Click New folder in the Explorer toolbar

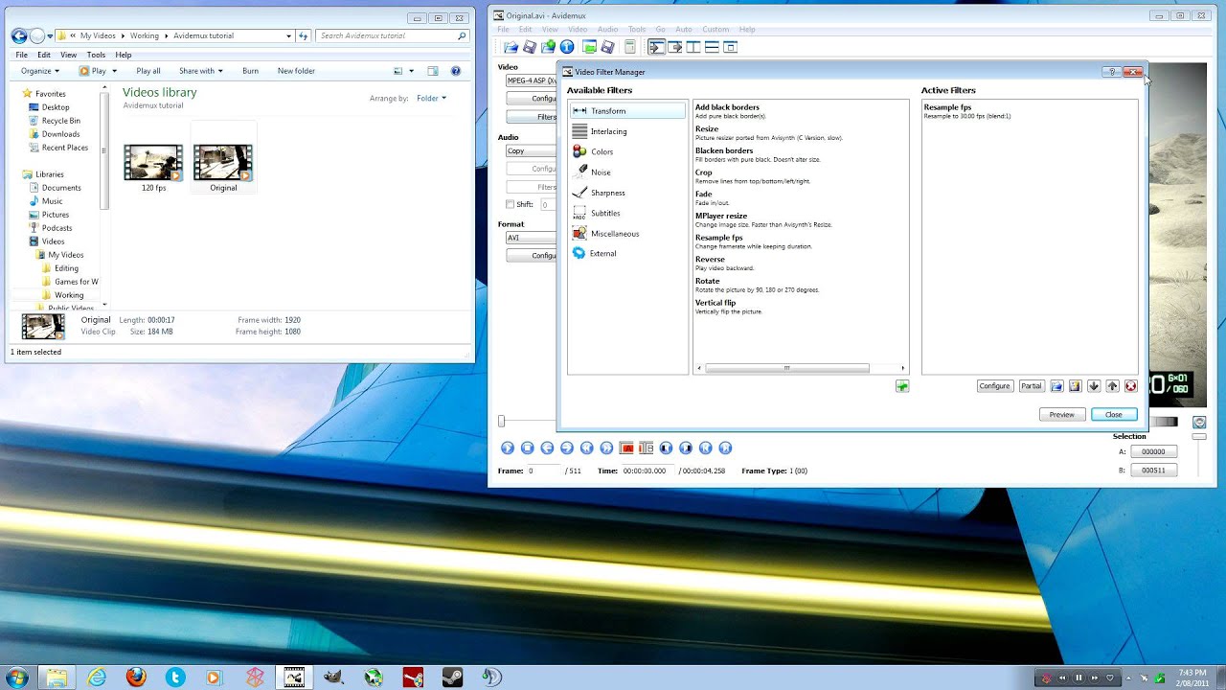[296, 71]
